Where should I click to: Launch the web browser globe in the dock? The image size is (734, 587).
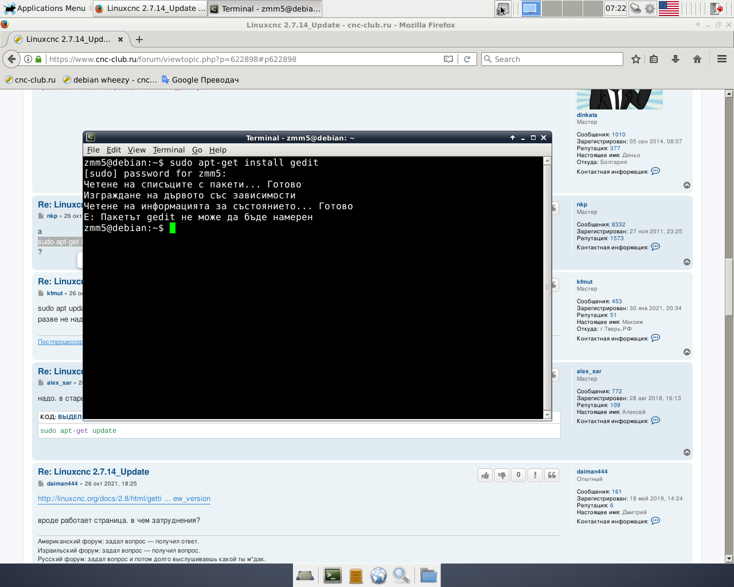[378, 575]
